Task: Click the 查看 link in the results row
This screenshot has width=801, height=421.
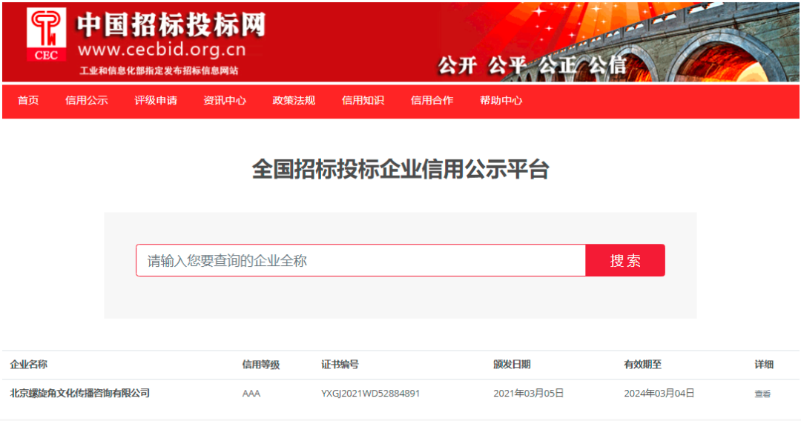Action: 762,394
